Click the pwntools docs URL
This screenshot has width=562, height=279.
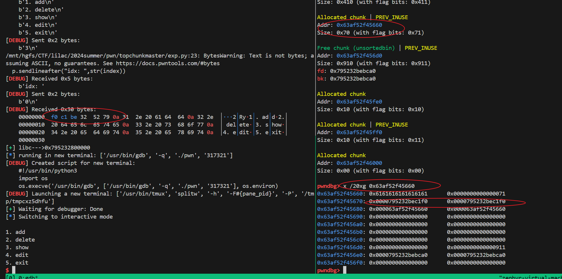click(168, 63)
